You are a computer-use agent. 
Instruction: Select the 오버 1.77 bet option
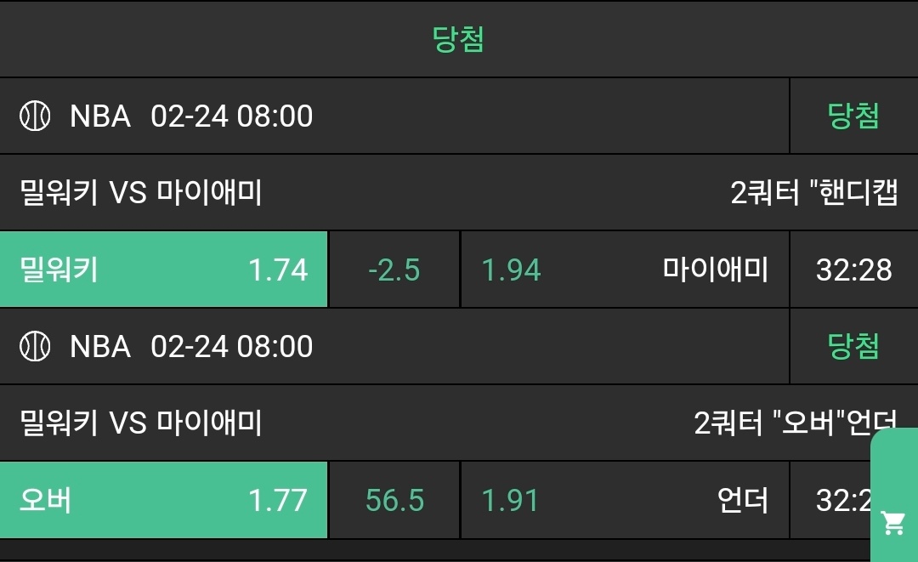coord(164,501)
